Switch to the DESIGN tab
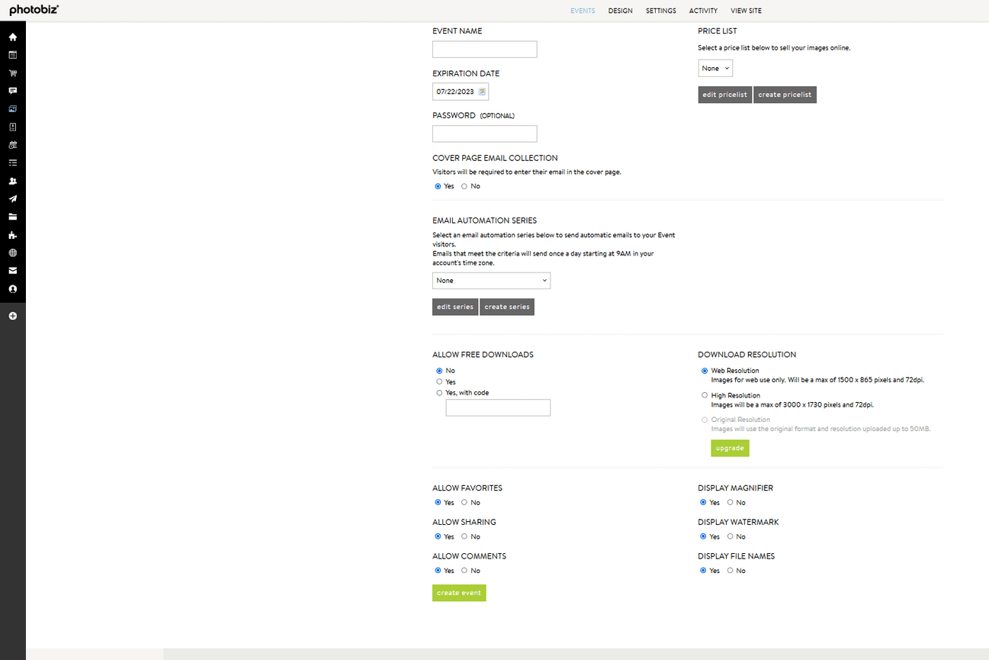The image size is (989, 660). [620, 11]
